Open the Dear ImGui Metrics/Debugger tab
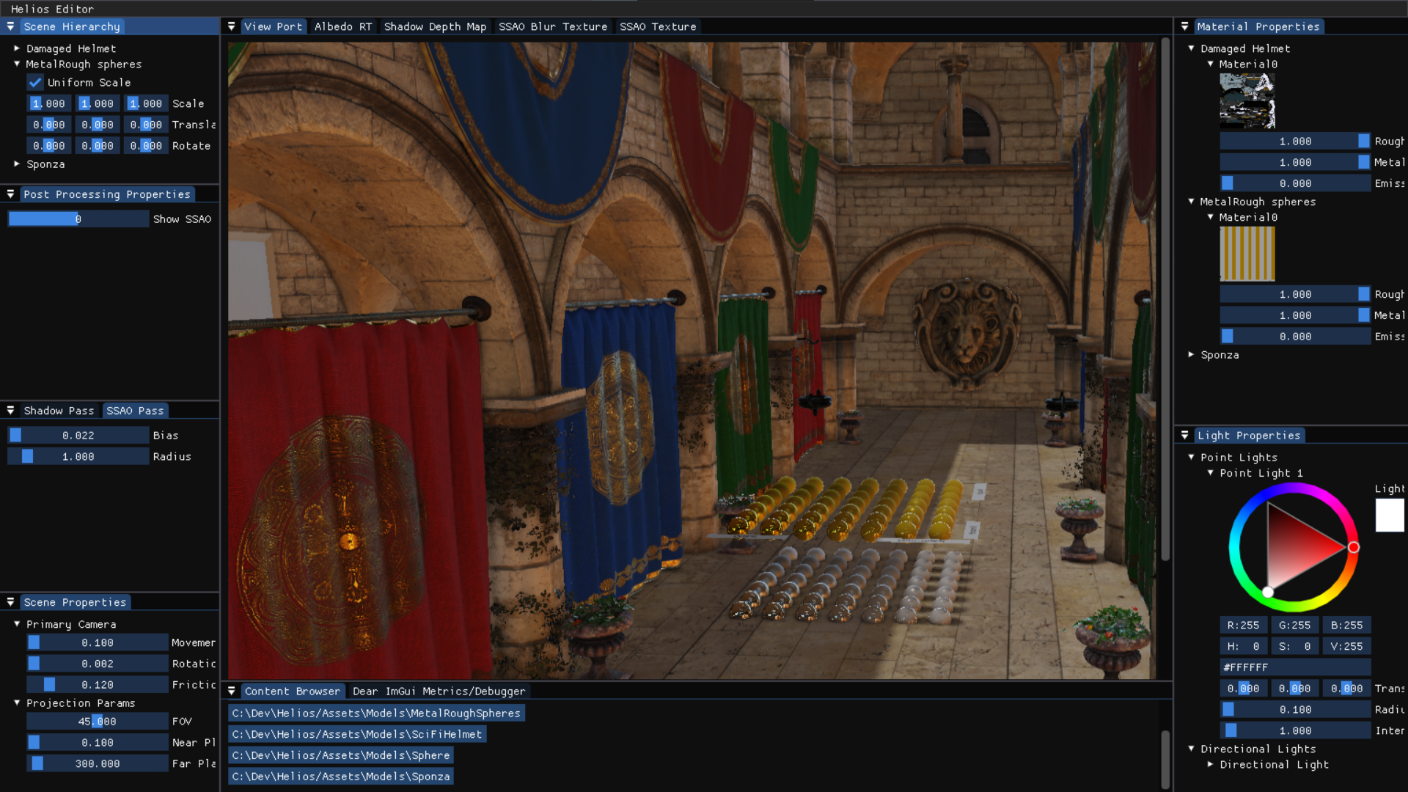 click(x=439, y=692)
